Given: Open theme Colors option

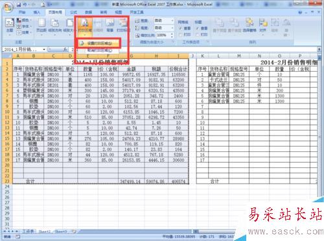Looking at the screenshot, I should (24, 20).
